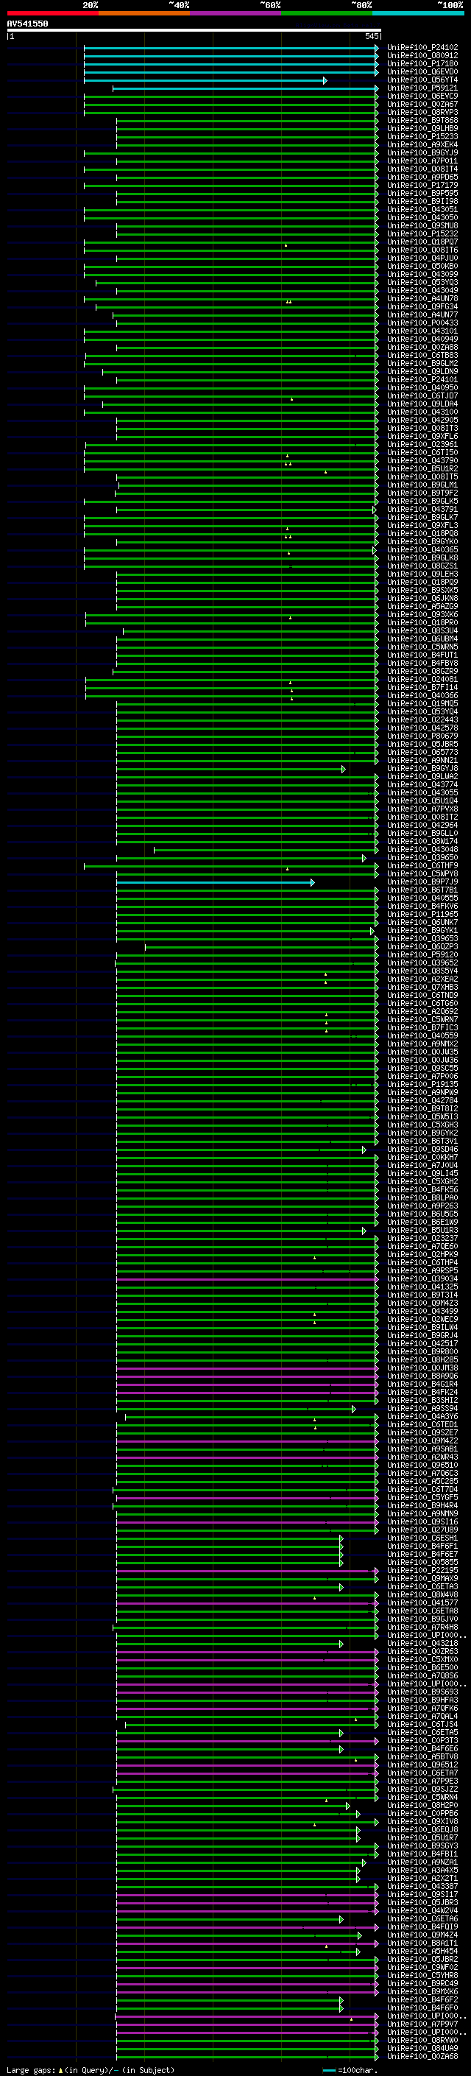This screenshot has width=471, height=2076.
Task: Choose subject UniRef100_Q43050
Action: (x=422, y=217)
